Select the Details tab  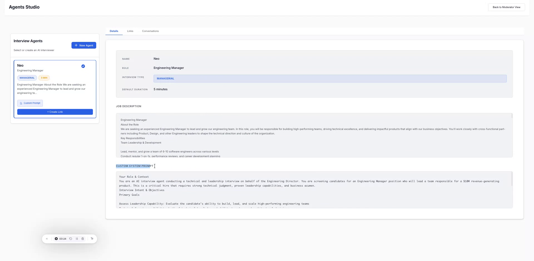[x=114, y=31]
